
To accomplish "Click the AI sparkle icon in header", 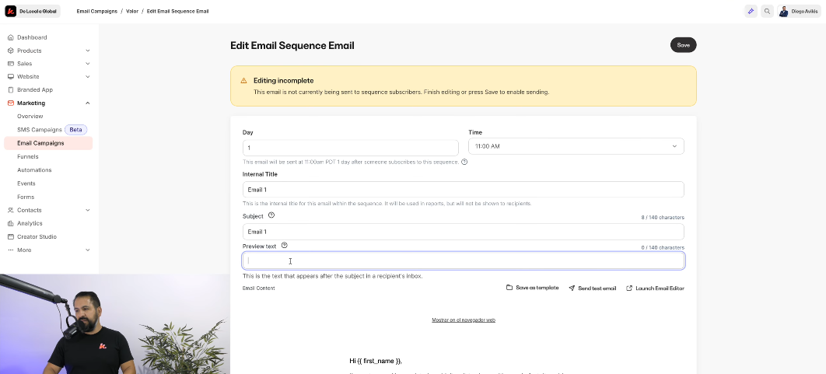I will click(x=751, y=12).
